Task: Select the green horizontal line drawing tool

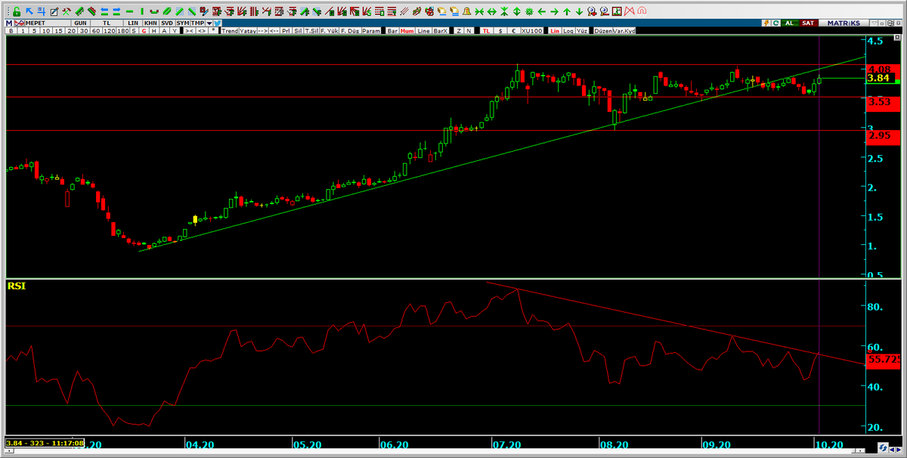Action: pos(130,11)
